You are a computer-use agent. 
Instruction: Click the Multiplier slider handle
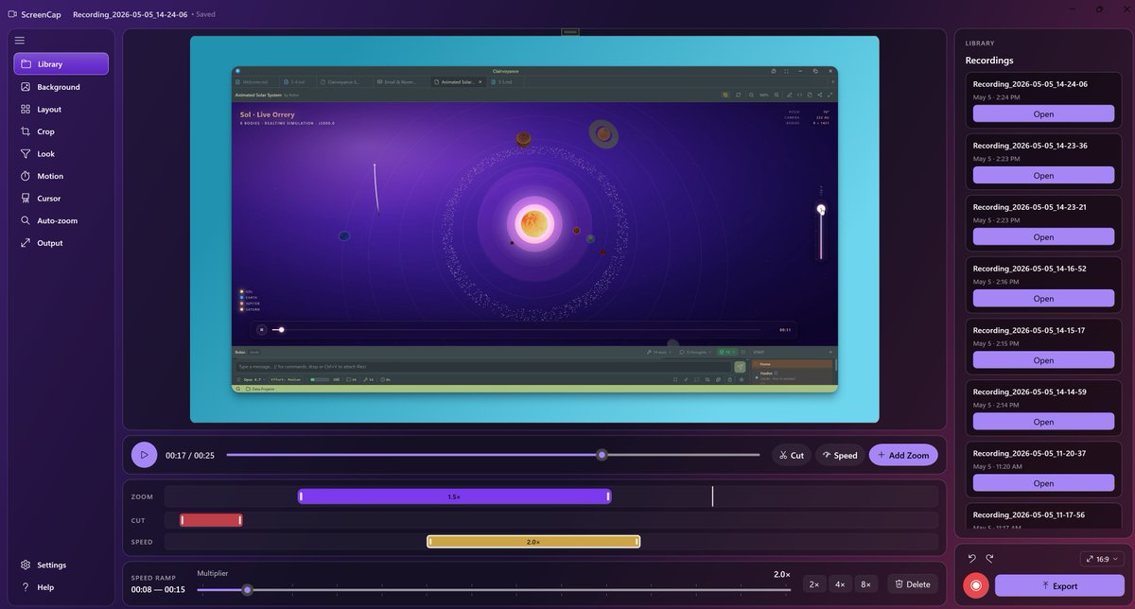click(247, 590)
